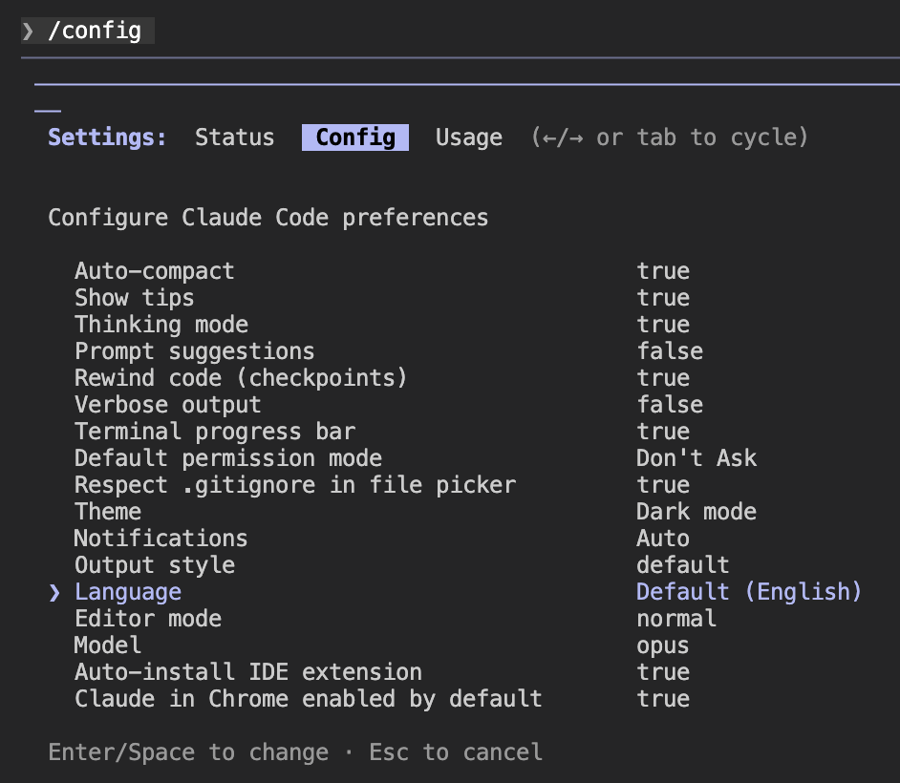Image resolution: width=900 pixels, height=783 pixels.
Task: Change Notifications value Auto
Action: pos(662,539)
